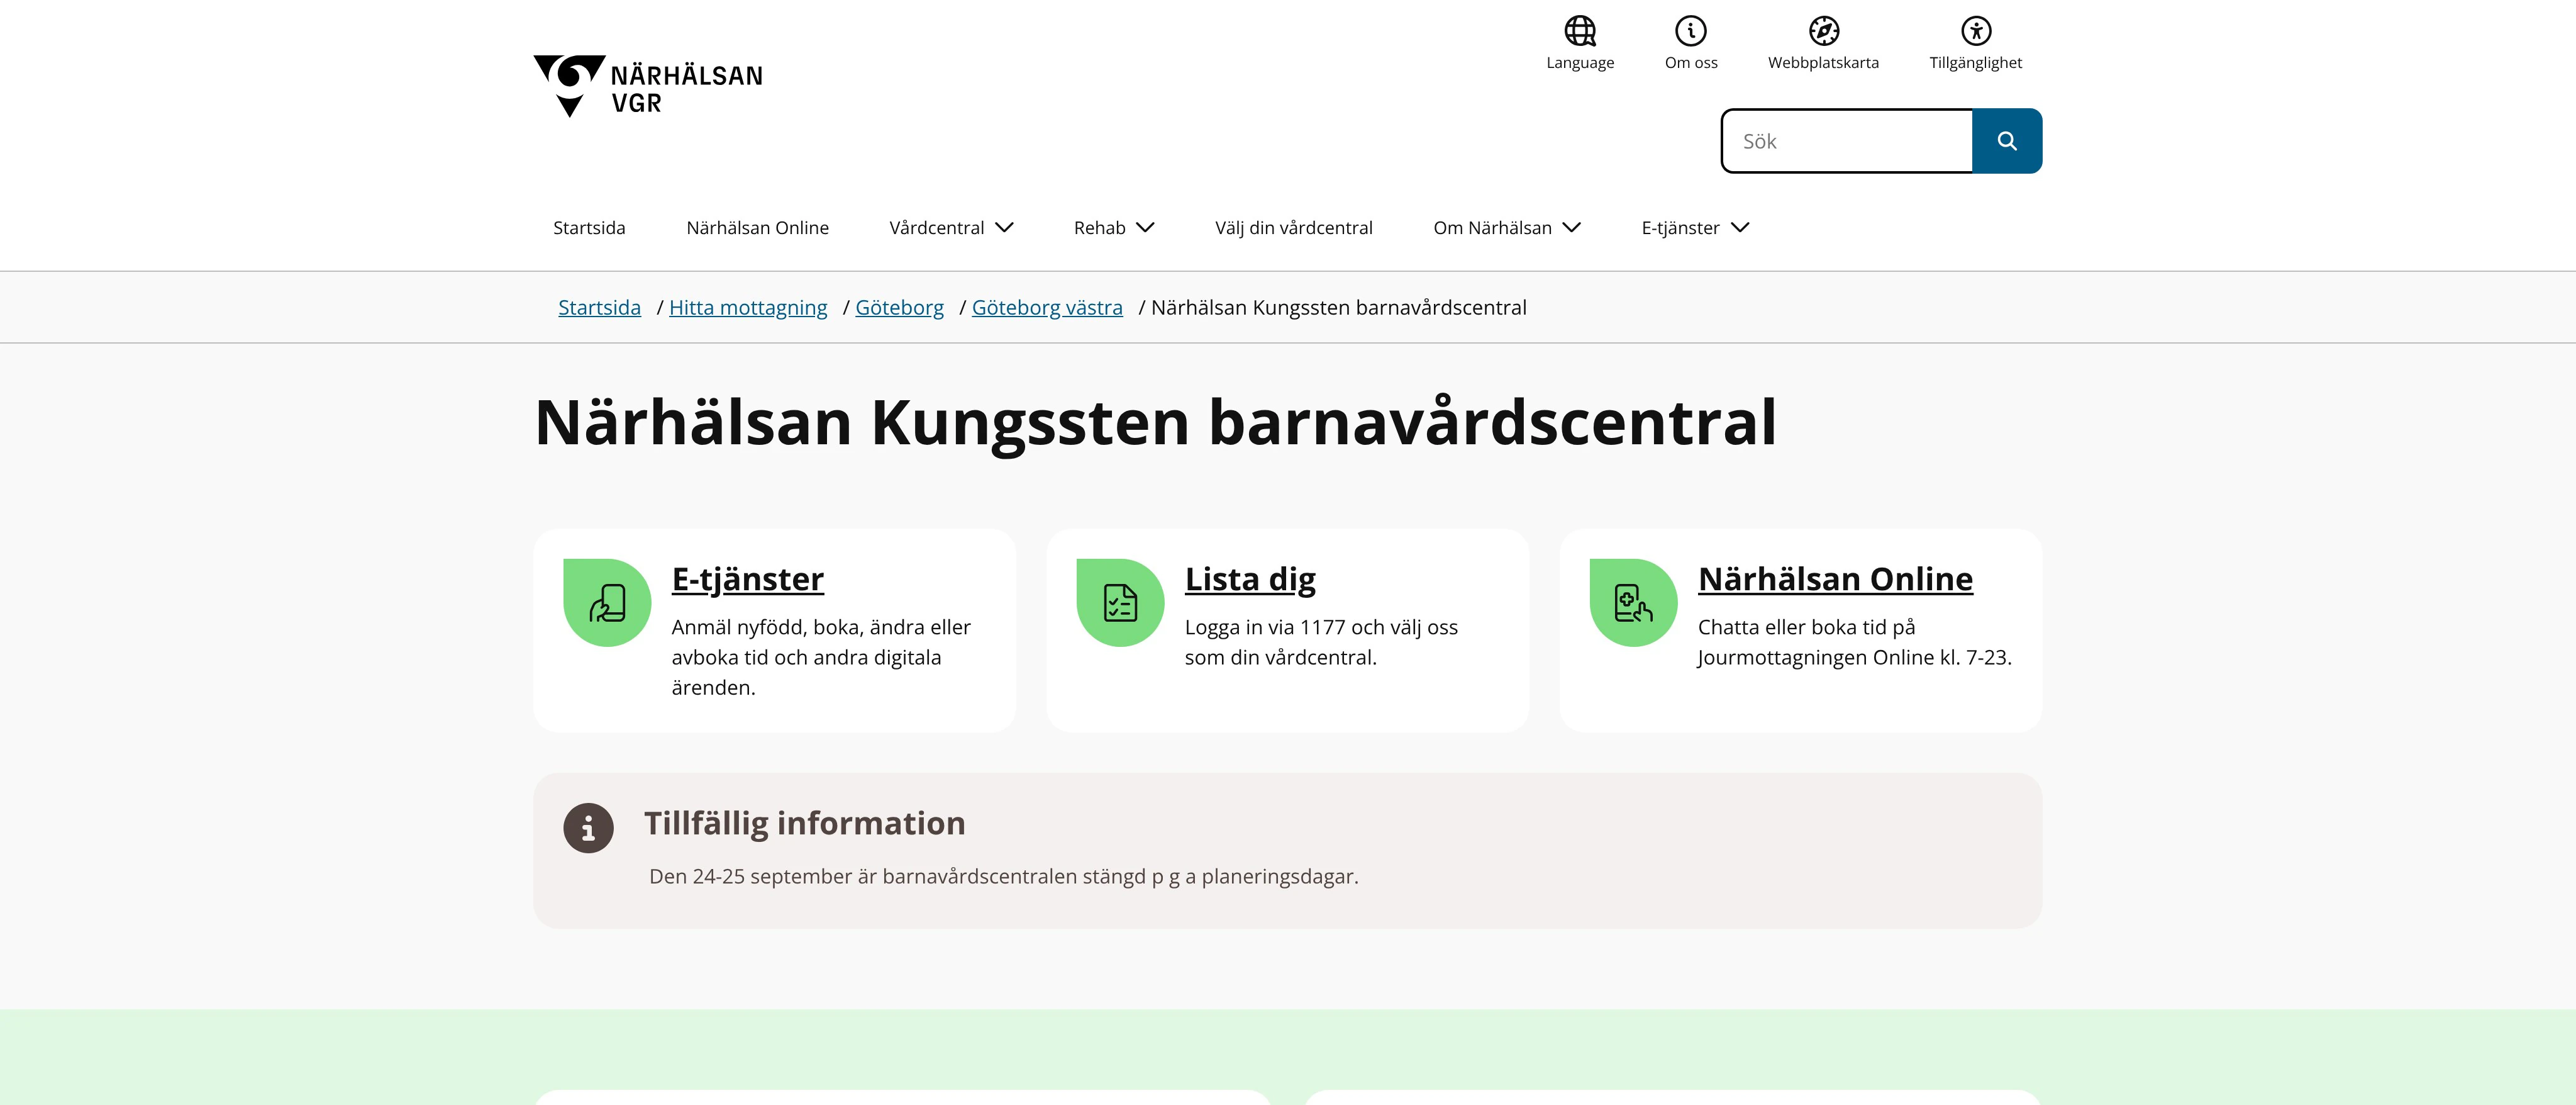Expand the E-tjänster navigation menu
The height and width of the screenshot is (1105, 2576).
click(x=1695, y=228)
